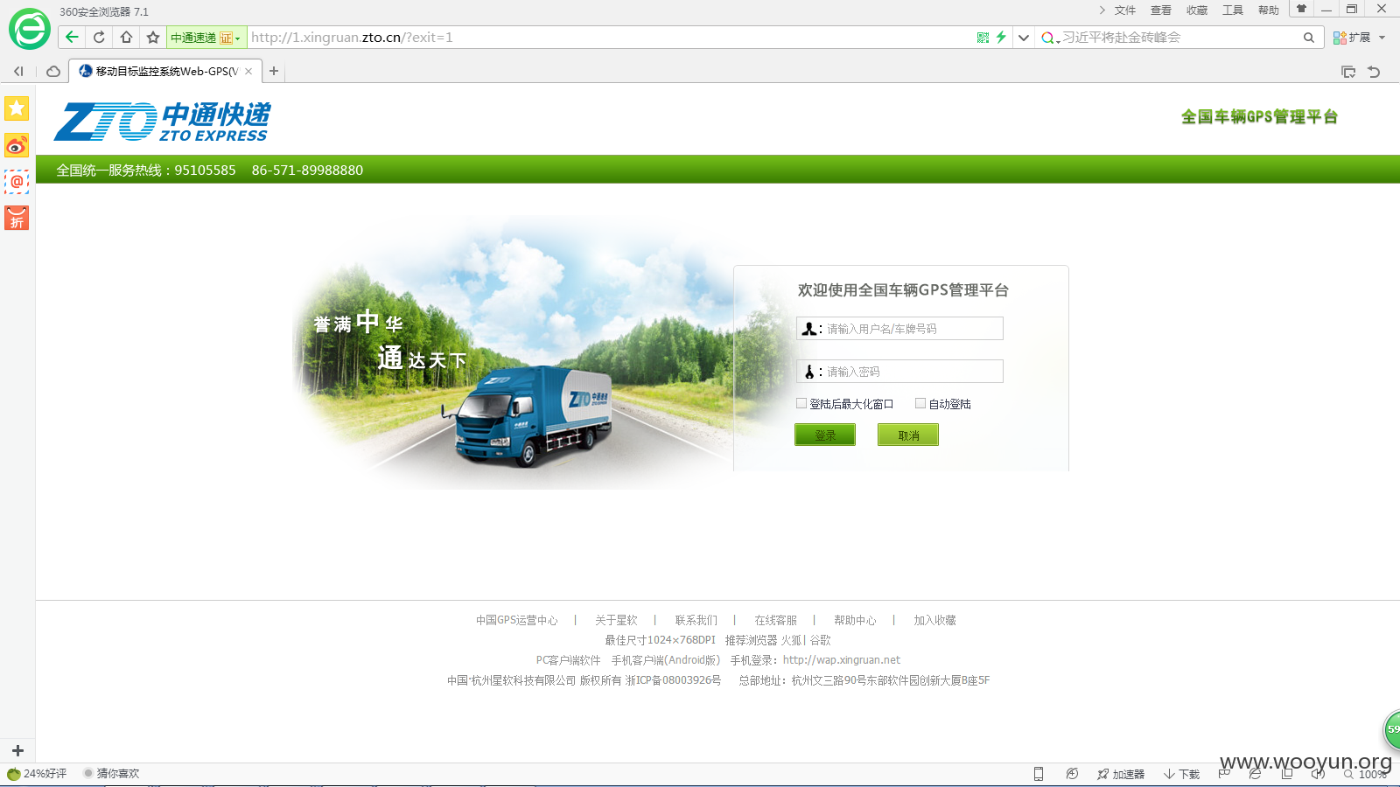Open the 文件 menu
1400x787 pixels.
click(x=1125, y=10)
